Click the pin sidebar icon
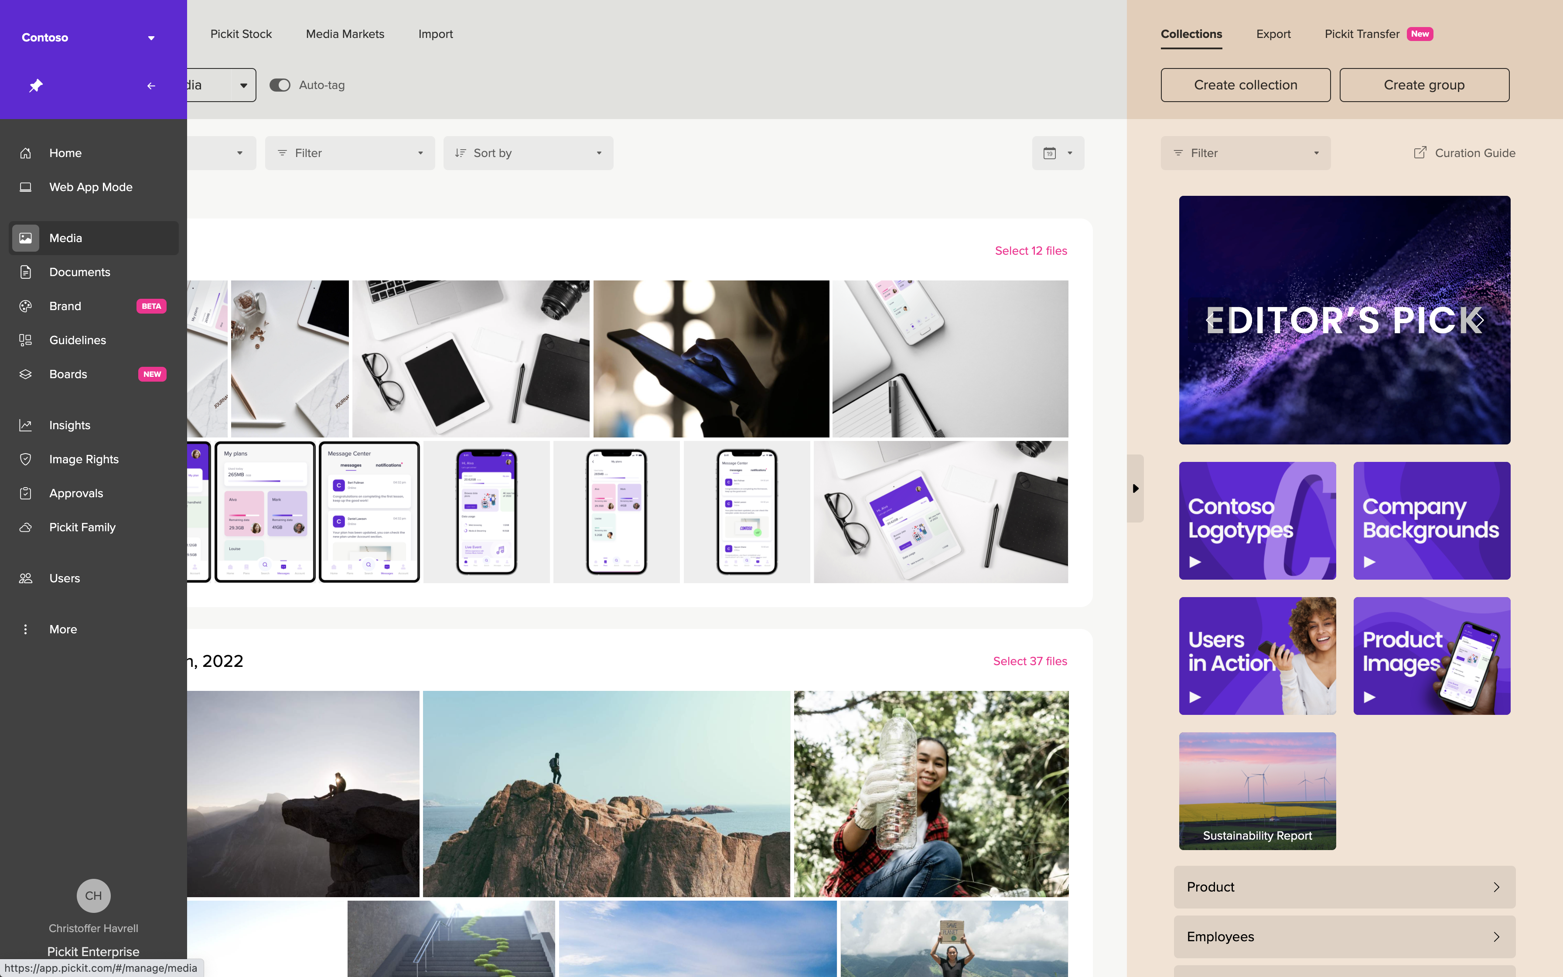This screenshot has height=977, width=1563. coord(36,85)
